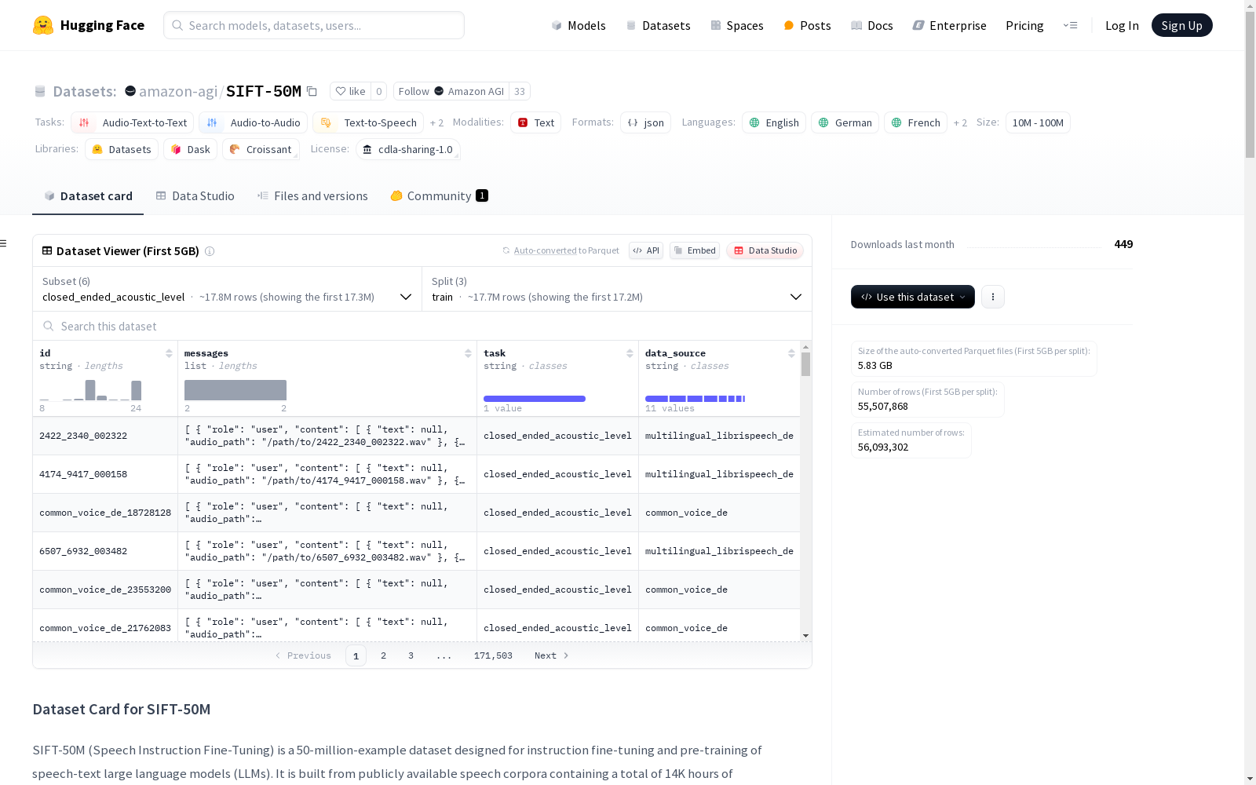Screen dimensions: 1256x785
Task: Jump to last page 171,503
Action: (493, 655)
